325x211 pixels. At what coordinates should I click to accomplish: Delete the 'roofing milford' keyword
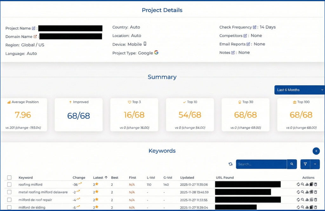pyautogui.click(x=315, y=184)
